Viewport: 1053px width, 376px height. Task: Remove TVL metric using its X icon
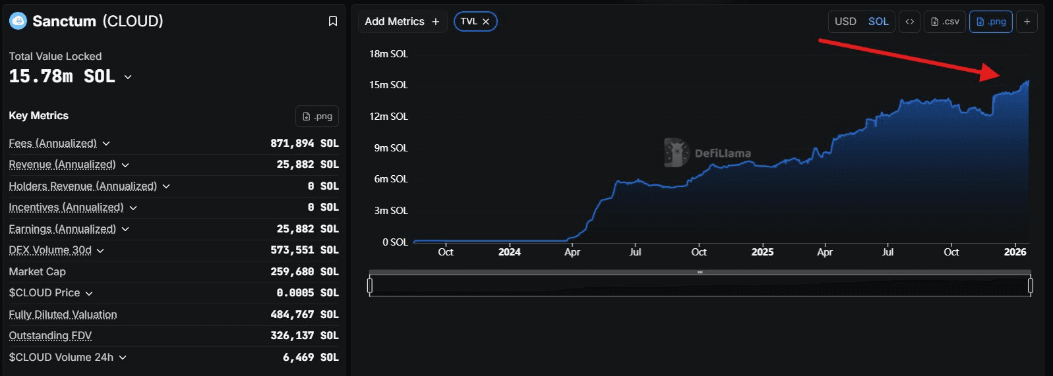486,22
